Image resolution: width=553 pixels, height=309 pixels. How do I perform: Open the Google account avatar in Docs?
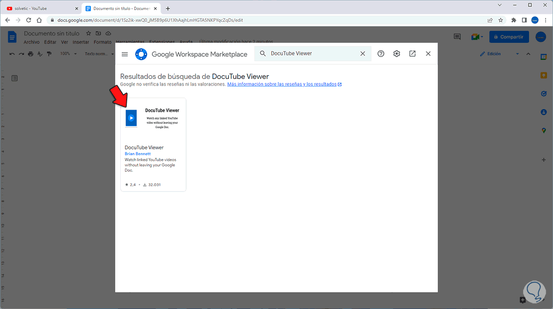pyautogui.click(x=541, y=37)
